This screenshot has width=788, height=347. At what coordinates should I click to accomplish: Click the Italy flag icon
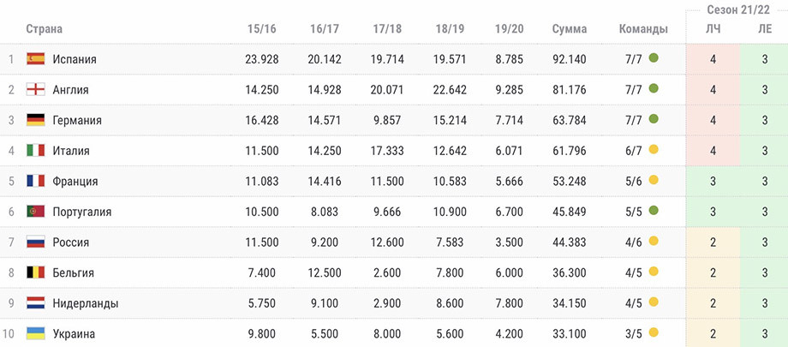[x=36, y=151]
